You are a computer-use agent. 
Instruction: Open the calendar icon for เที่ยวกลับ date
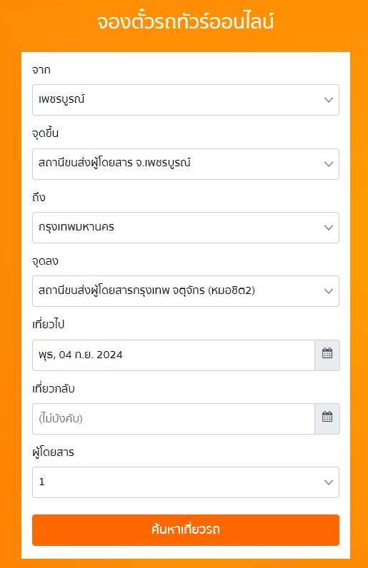(327, 418)
